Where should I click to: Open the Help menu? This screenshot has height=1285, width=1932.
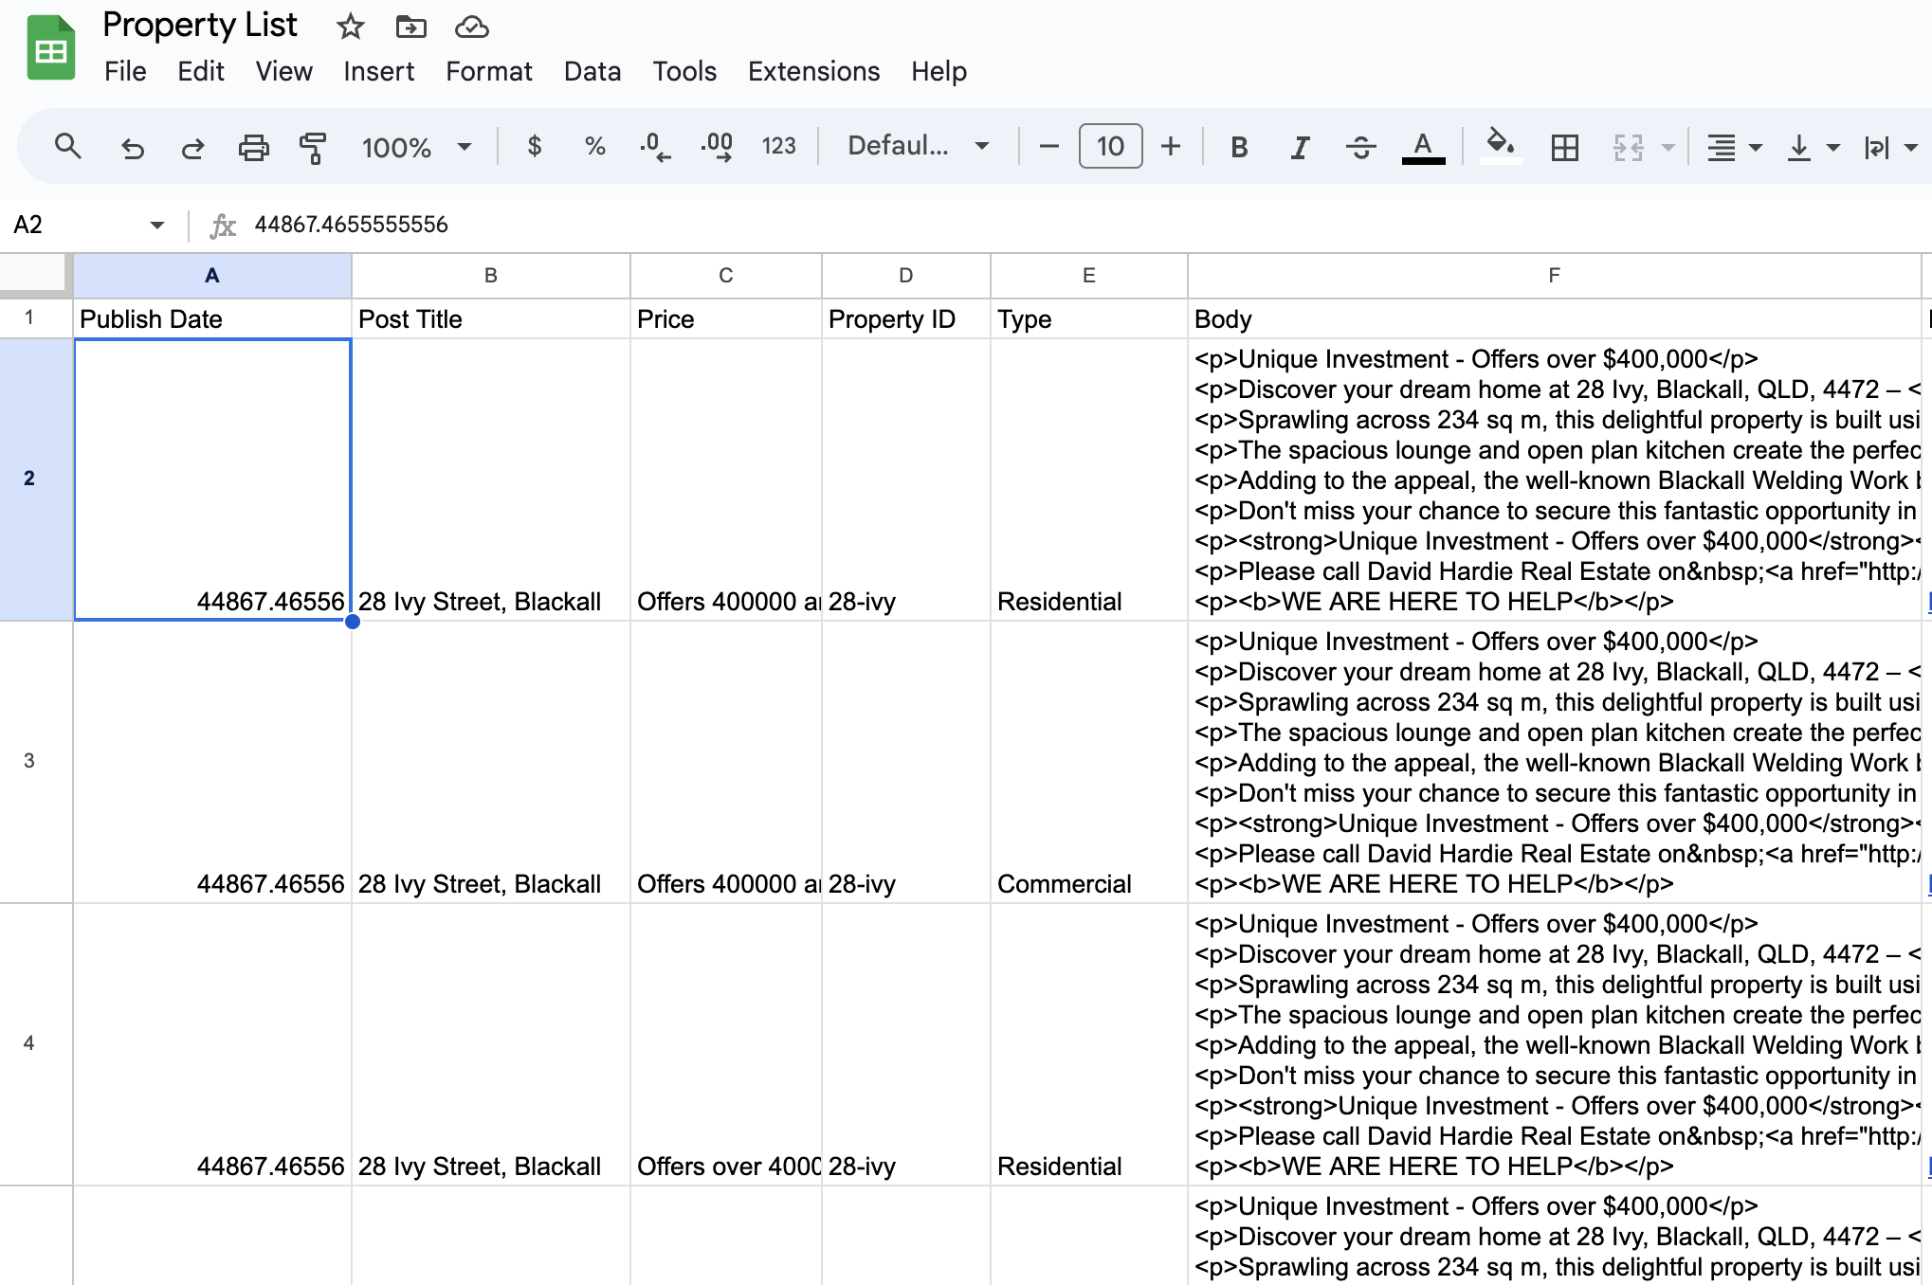(939, 71)
